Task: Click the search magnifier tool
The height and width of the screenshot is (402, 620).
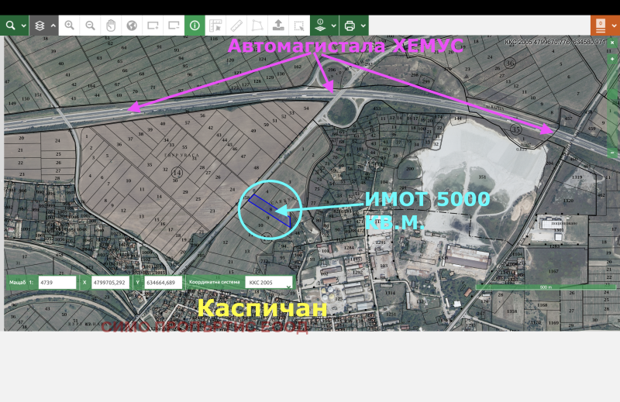Action: click(10, 25)
